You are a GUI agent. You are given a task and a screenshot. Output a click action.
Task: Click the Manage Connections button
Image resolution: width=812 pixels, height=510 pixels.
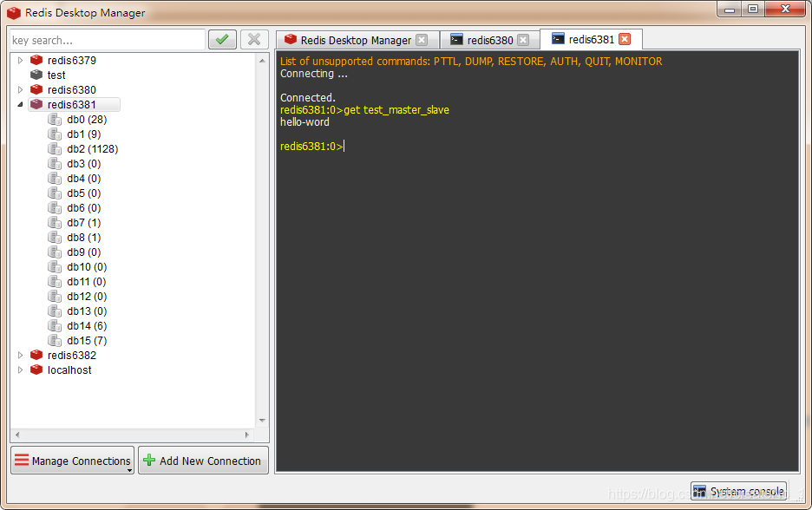(x=73, y=460)
